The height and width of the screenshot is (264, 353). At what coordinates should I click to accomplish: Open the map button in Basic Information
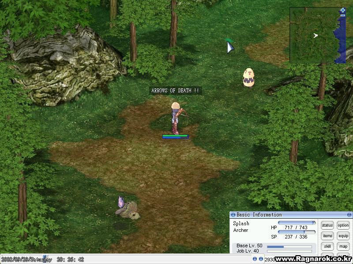(343, 246)
